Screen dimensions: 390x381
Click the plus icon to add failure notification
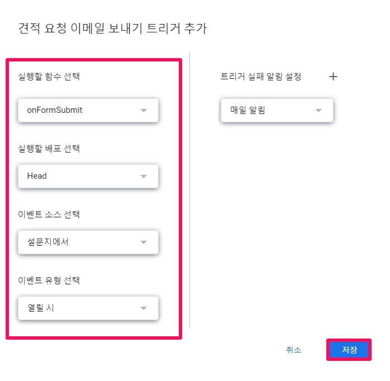333,77
